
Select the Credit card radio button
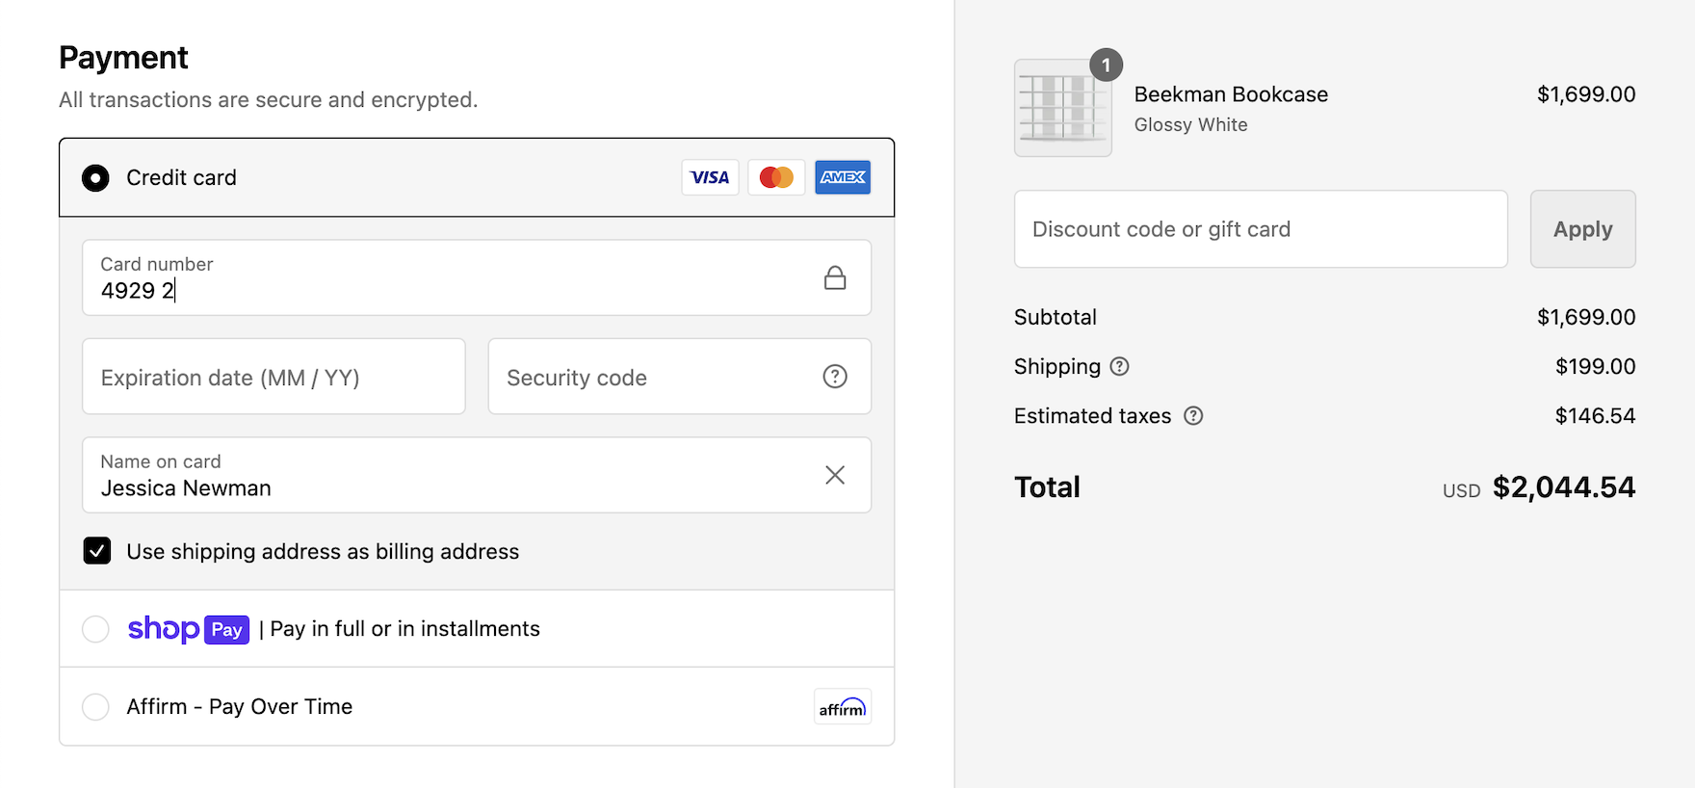(x=95, y=178)
